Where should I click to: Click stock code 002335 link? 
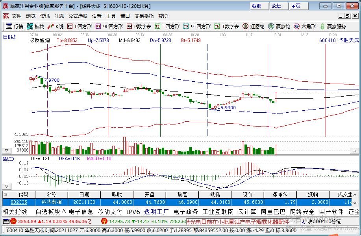tap(19, 202)
